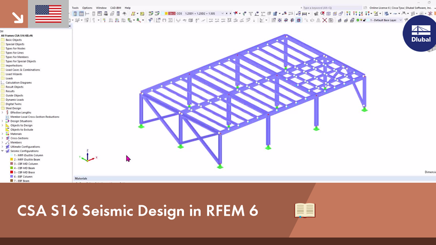Open the CO3 load combination dropdown
Screen dimensions: 436x245
[222, 13]
